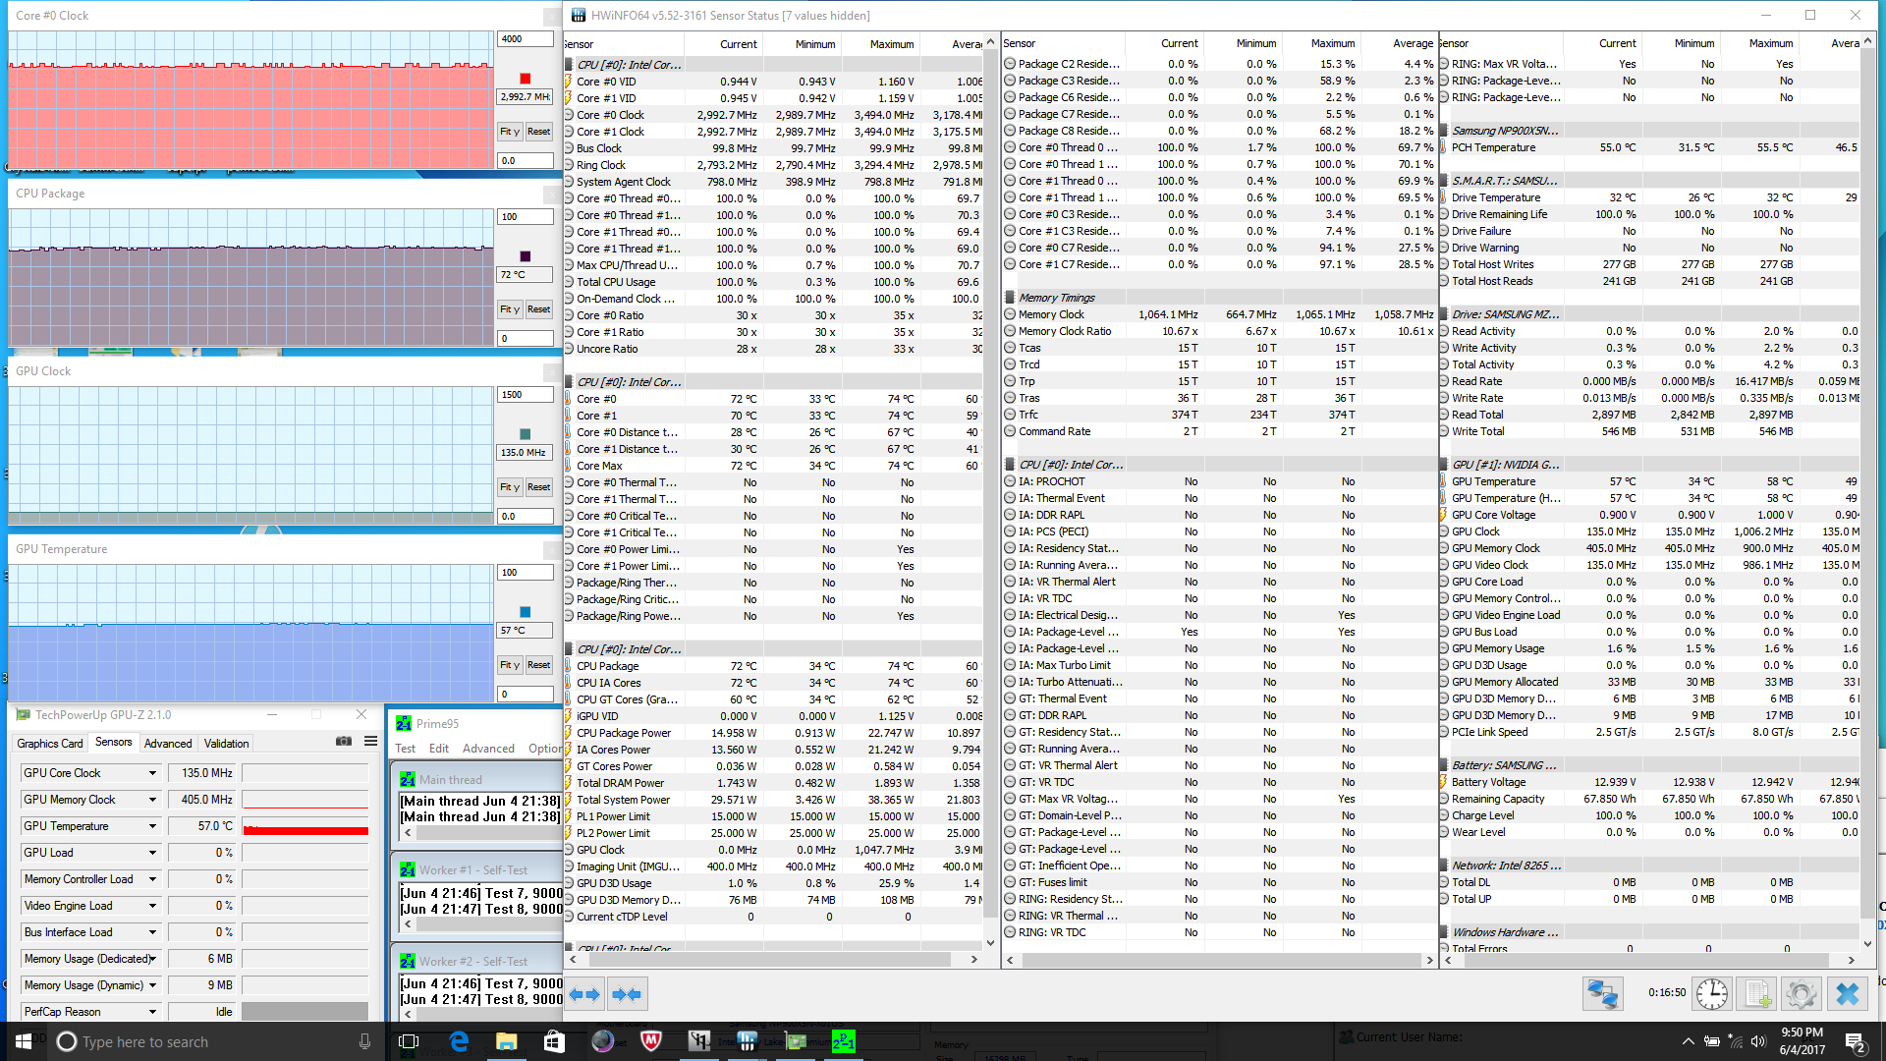Click Reset in CPU Package graph
This screenshot has width=1886, height=1061.
click(x=538, y=309)
